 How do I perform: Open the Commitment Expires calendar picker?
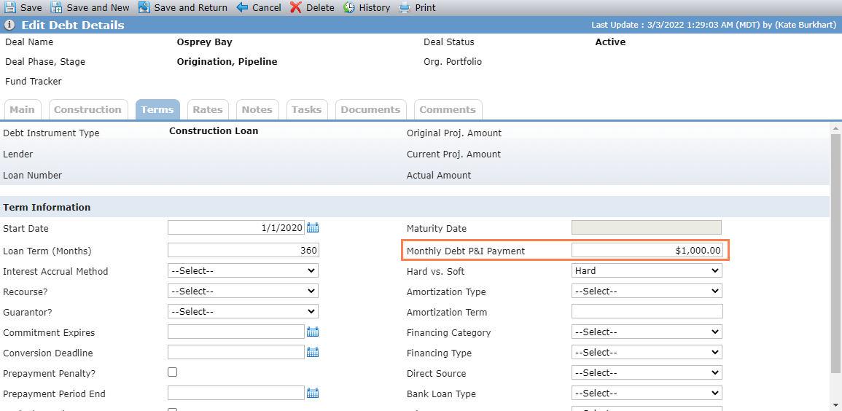(313, 332)
